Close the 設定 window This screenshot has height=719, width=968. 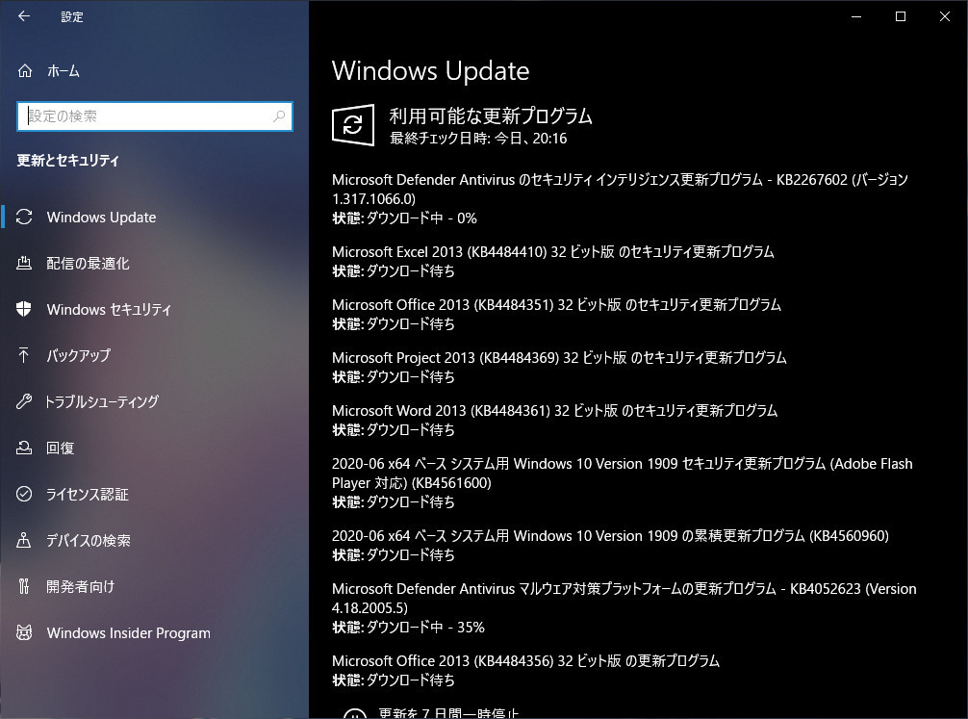[x=945, y=16]
